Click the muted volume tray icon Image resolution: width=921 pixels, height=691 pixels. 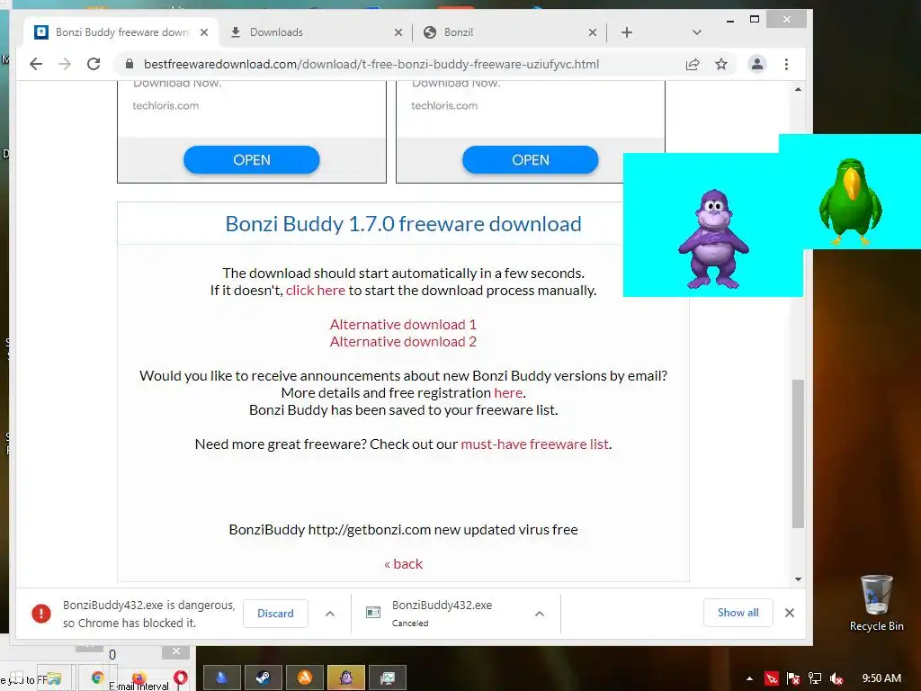coord(836,678)
